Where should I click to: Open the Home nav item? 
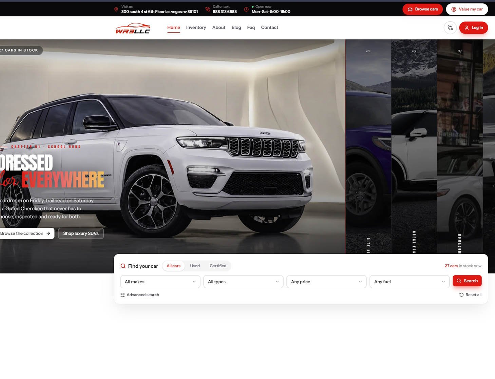174,27
